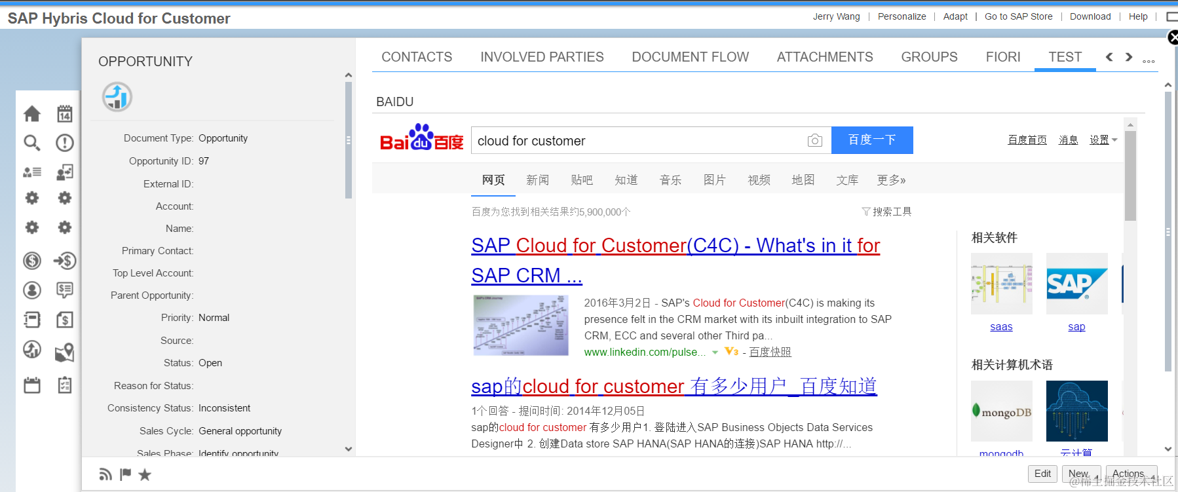The width and height of the screenshot is (1178, 492).
Task: Click the Baidu logo
Action: (x=421, y=138)
